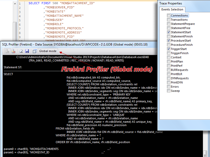Click the "MON$USER" line in editor
Screen dimensions: 210x157
[x=54, y=20]
